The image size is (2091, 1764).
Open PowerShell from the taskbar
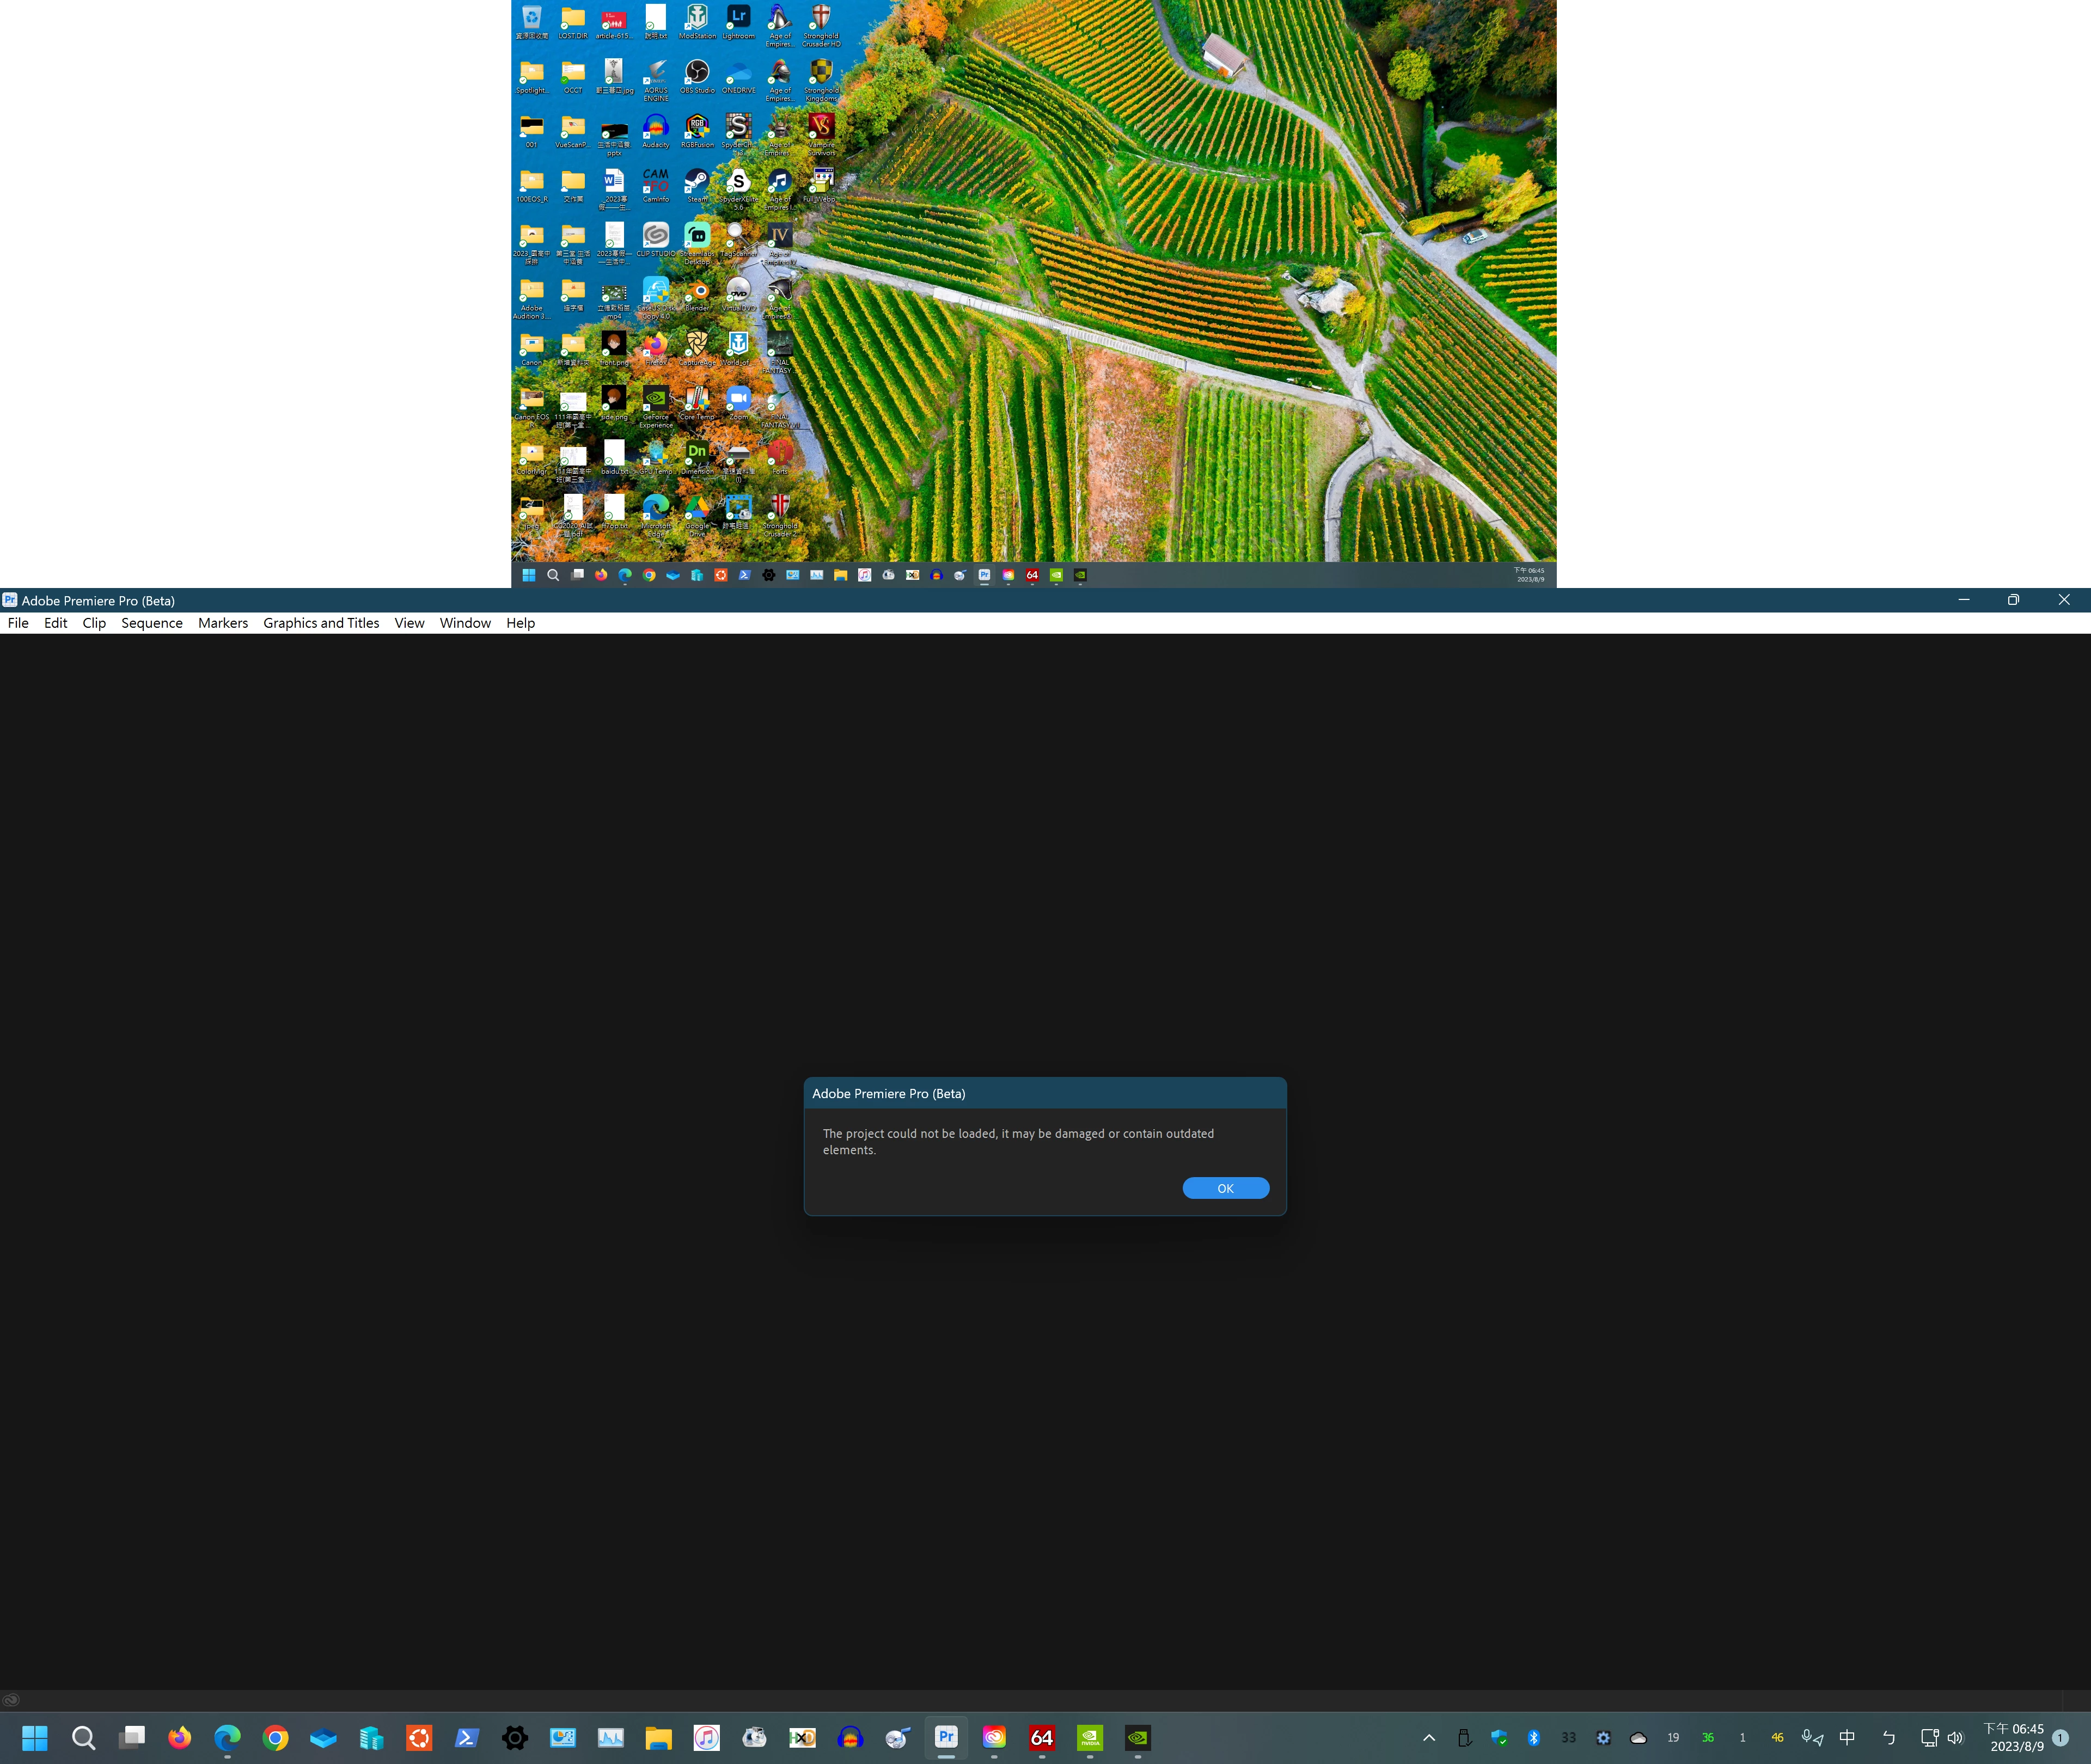click(467, 1737)
